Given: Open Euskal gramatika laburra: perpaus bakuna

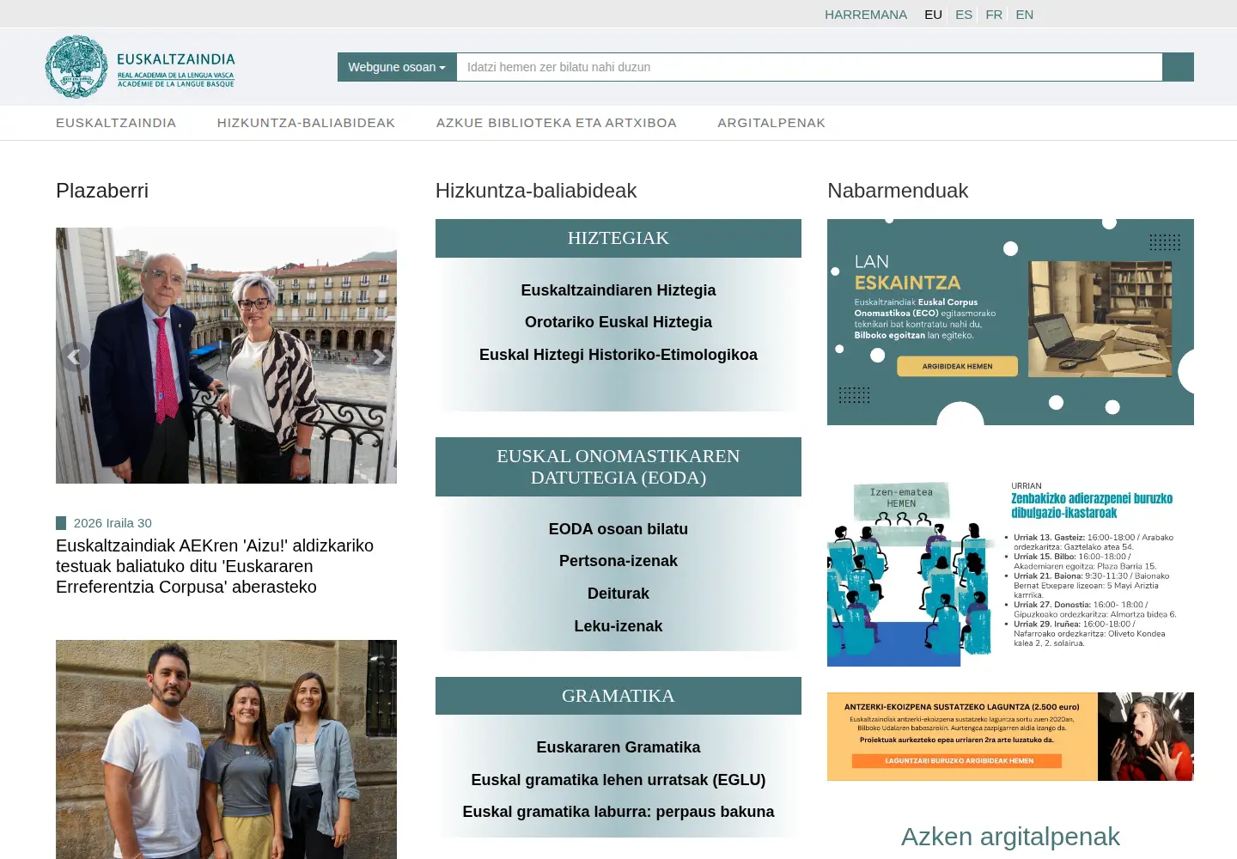Looking at the screenshot, I should pyautogui.click(x=618, y=812).
